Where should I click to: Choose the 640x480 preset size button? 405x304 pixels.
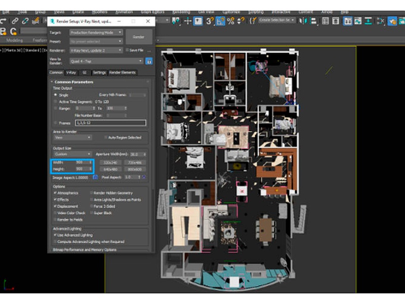click(110, 169)
